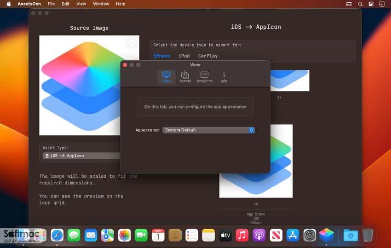Viewport: 391px width, 248px height.
Task: Open the Apple menu
Action: (9, 4)
